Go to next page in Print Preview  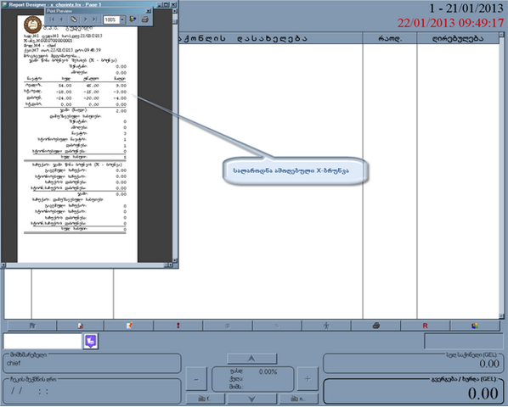click(86, 20)
